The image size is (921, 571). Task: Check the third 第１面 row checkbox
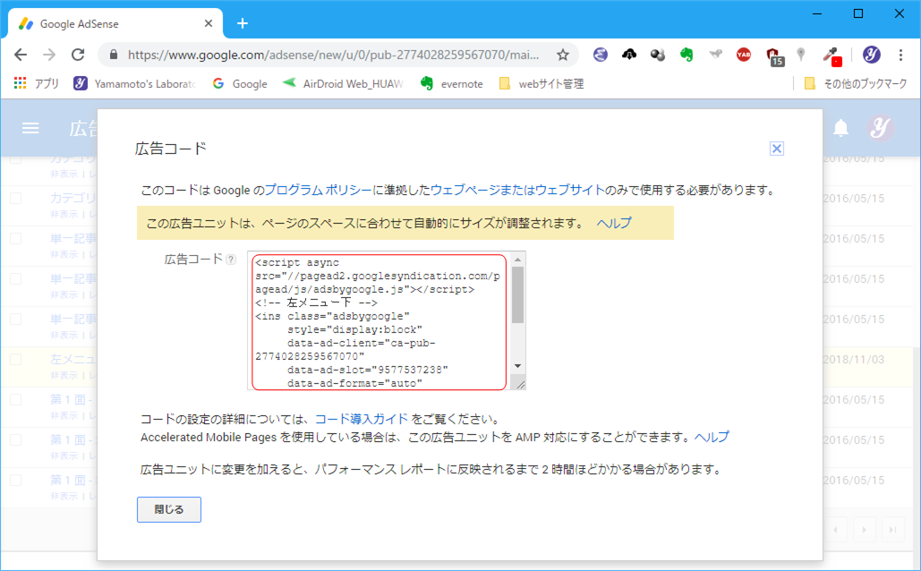(x=16, y=480)
